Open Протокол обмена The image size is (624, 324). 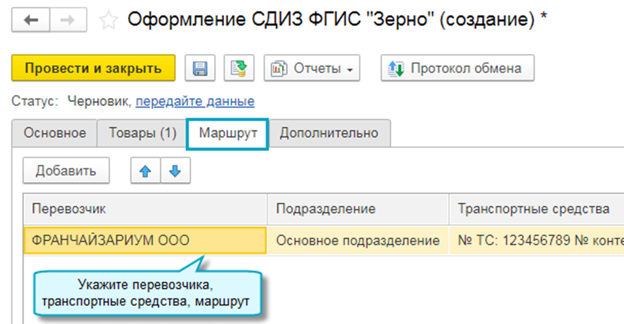(x=457, y=68)
